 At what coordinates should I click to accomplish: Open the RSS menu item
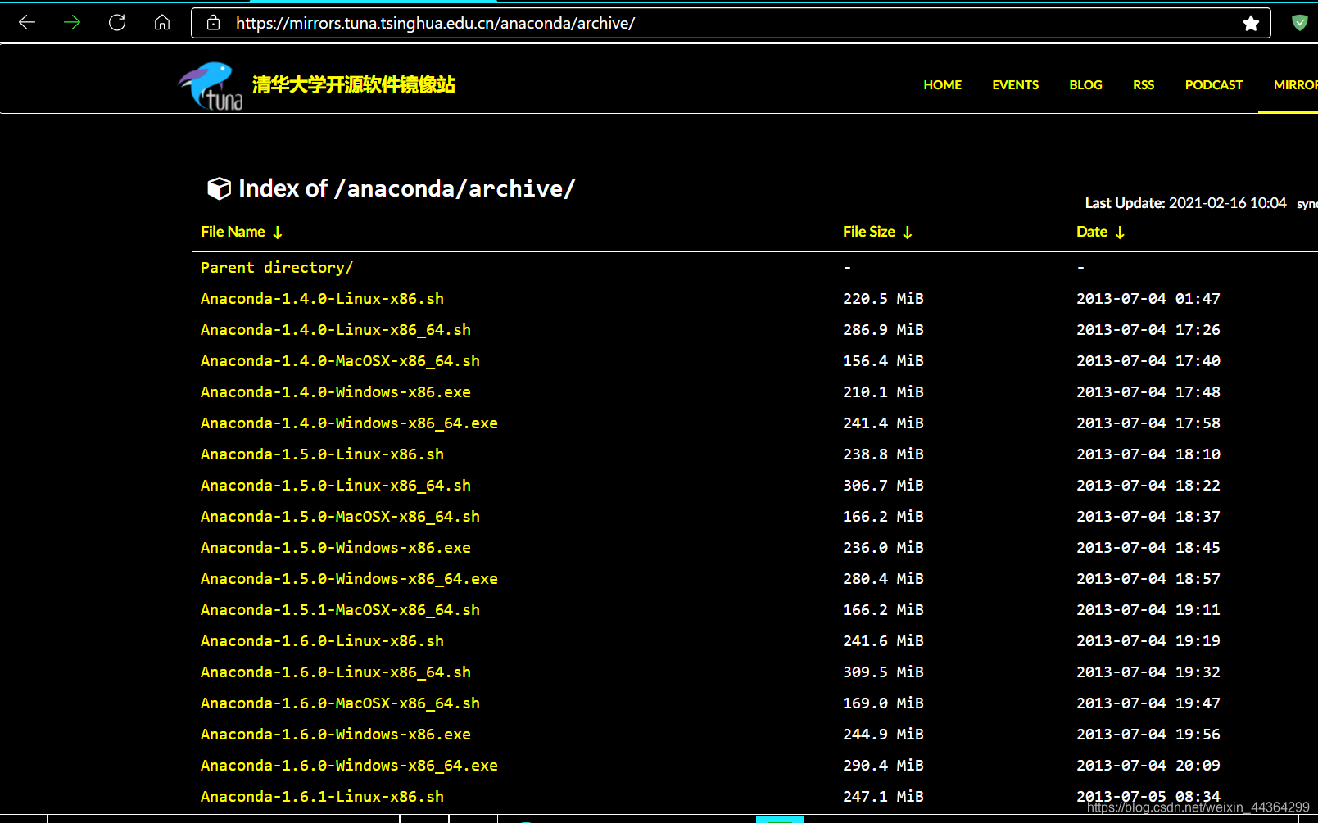pos(1144,85)
